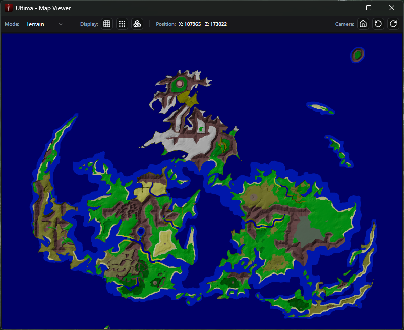Toggle the stacked cubes display icon

(137, 24)
